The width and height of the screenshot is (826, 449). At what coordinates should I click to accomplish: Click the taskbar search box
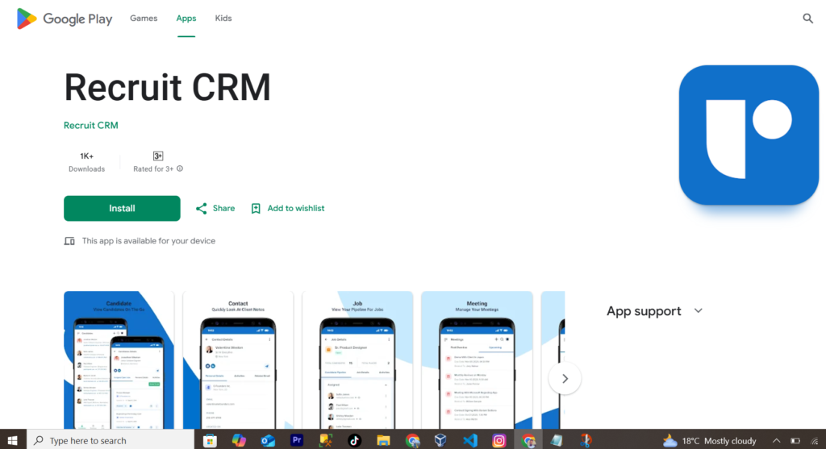pos(111,441)
